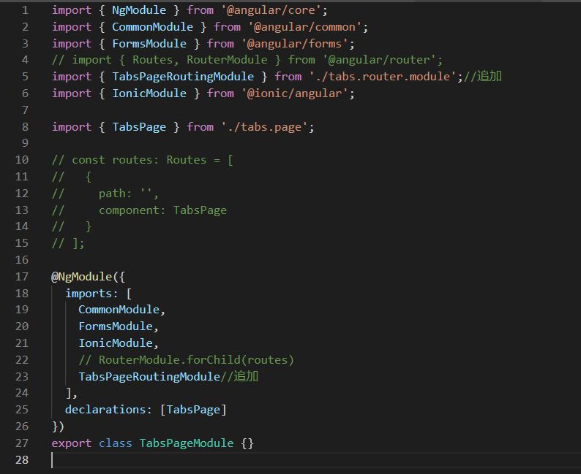Click the 'export' keyword on line 27
Image resolution: width=581 pixels, height=474 pixels.
71,443
